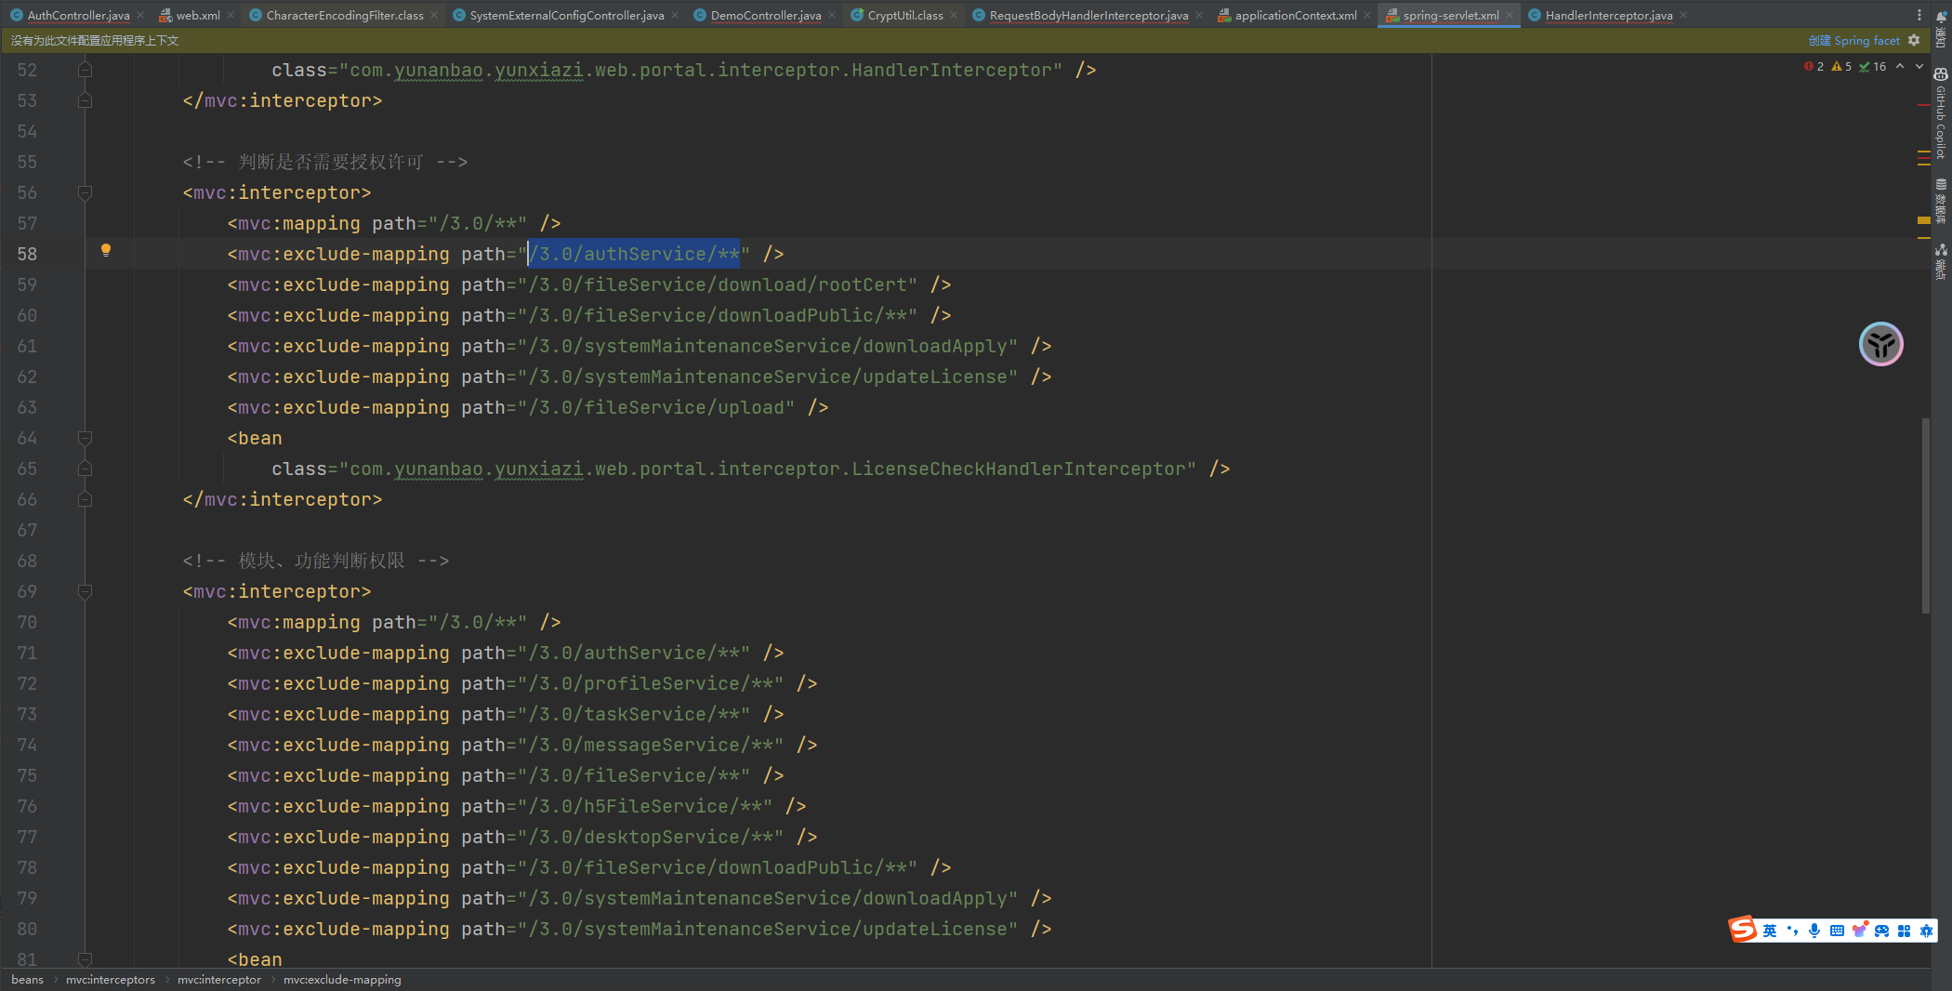
Task: Open the editor tabs more-options menu
Action: 1919,15
